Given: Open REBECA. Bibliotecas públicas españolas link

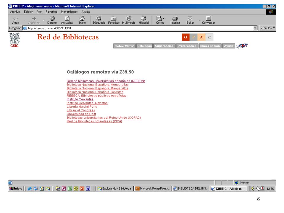Looking at the screenshot, I should 96,96.
